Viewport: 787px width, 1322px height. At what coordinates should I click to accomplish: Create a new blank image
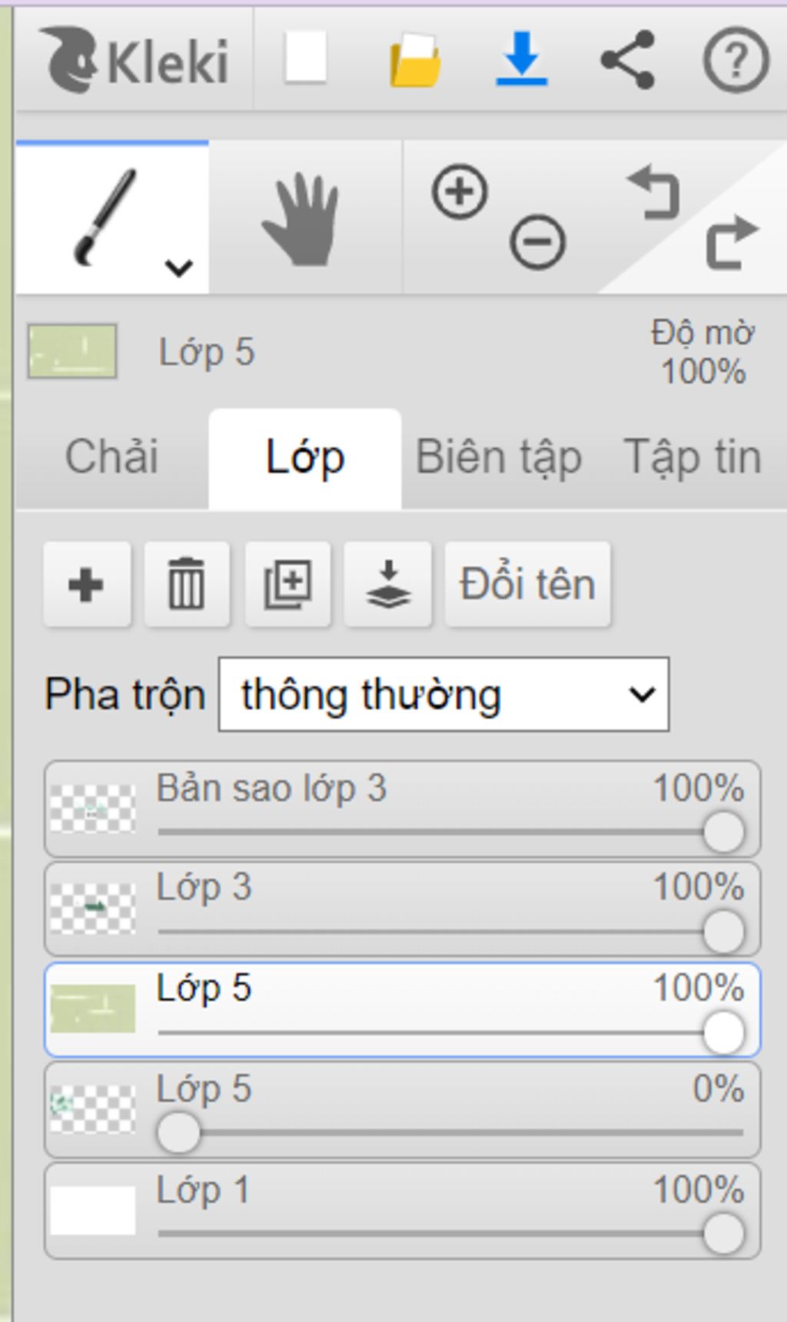(306, 58)
